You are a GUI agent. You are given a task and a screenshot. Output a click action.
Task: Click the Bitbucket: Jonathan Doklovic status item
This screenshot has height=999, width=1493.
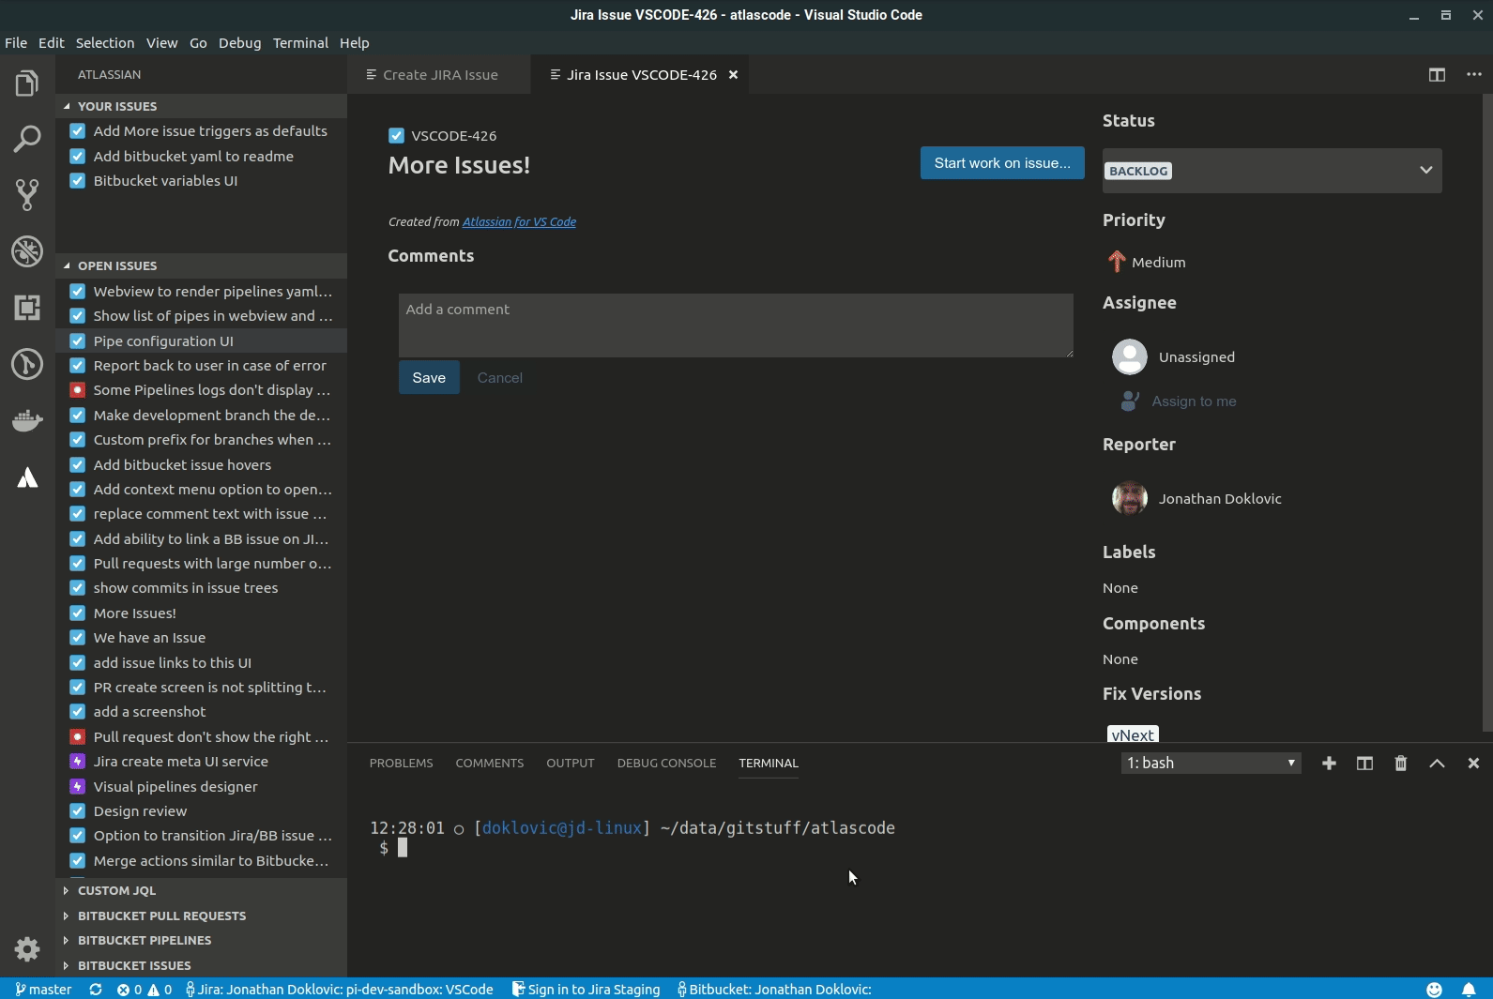[x=775, y=990]
